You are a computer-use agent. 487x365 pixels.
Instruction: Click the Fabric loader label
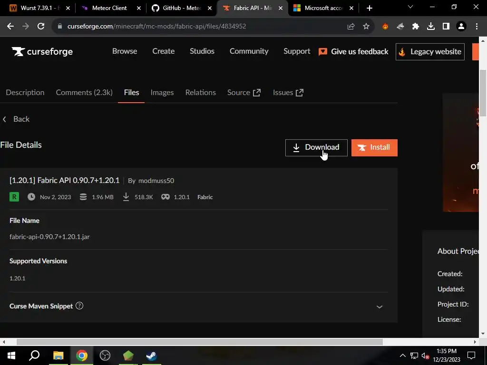click(x=205, y=197)
